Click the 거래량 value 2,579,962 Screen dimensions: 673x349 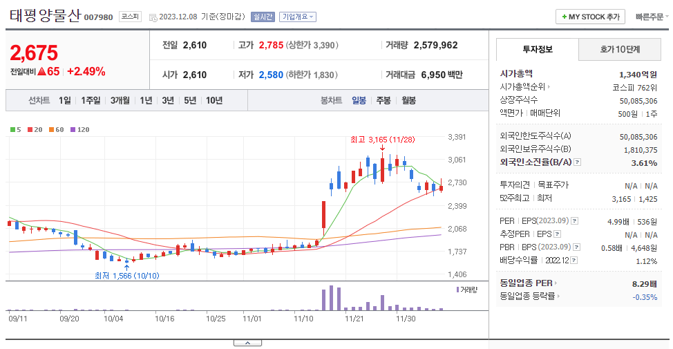coord(435,45)
